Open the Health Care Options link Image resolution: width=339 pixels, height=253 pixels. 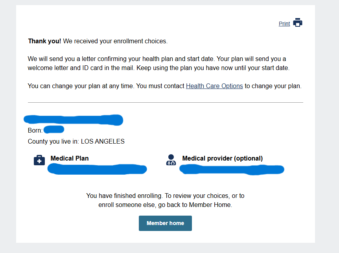click(x=214, y=86)
